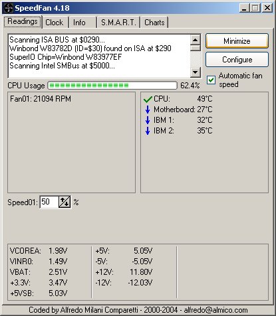This screenshot has height=316, width=276.
Task: Click the Minimize button
Action: (237, 41)
